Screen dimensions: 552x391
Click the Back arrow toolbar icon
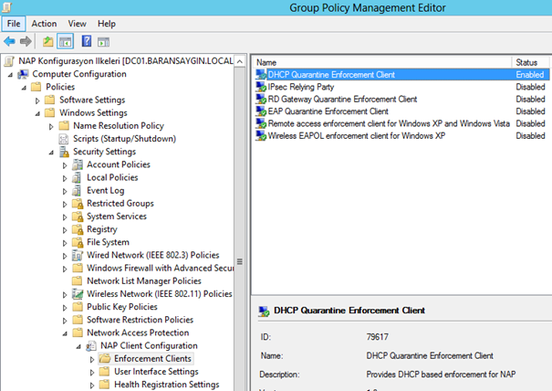click(9, 42)
